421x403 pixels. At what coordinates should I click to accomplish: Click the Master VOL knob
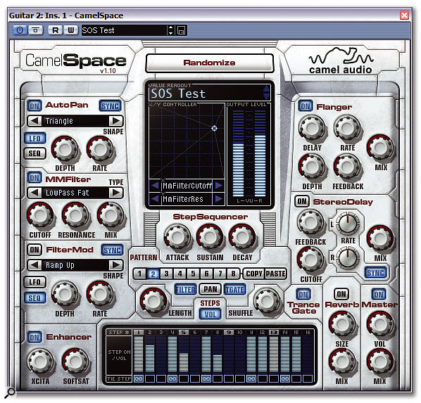pyautogui.click(x=380, y=324)
